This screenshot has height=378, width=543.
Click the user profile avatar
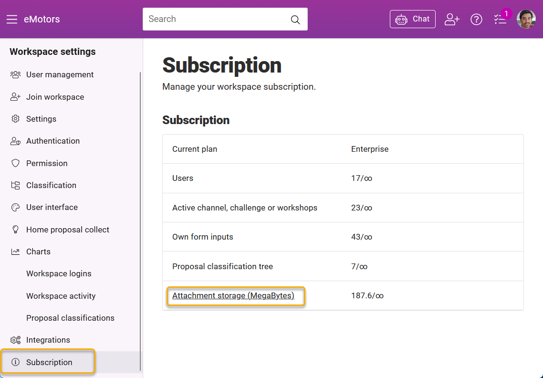point(526,19)
